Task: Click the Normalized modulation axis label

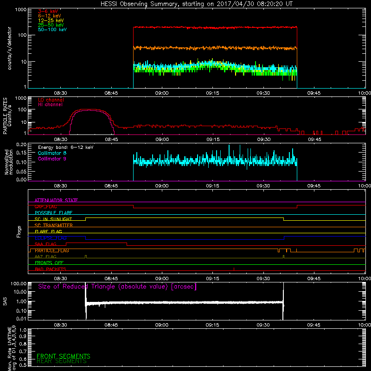Action: (9, 162)
